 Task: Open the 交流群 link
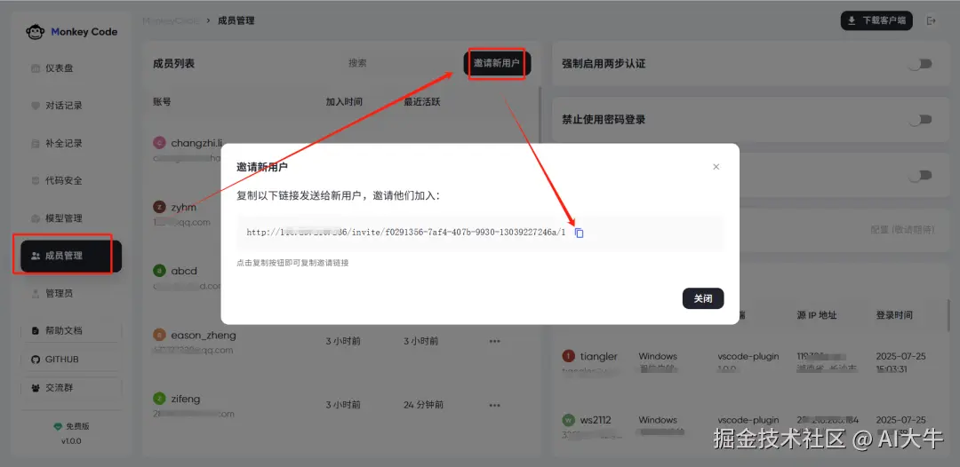(x=71, y=387)
